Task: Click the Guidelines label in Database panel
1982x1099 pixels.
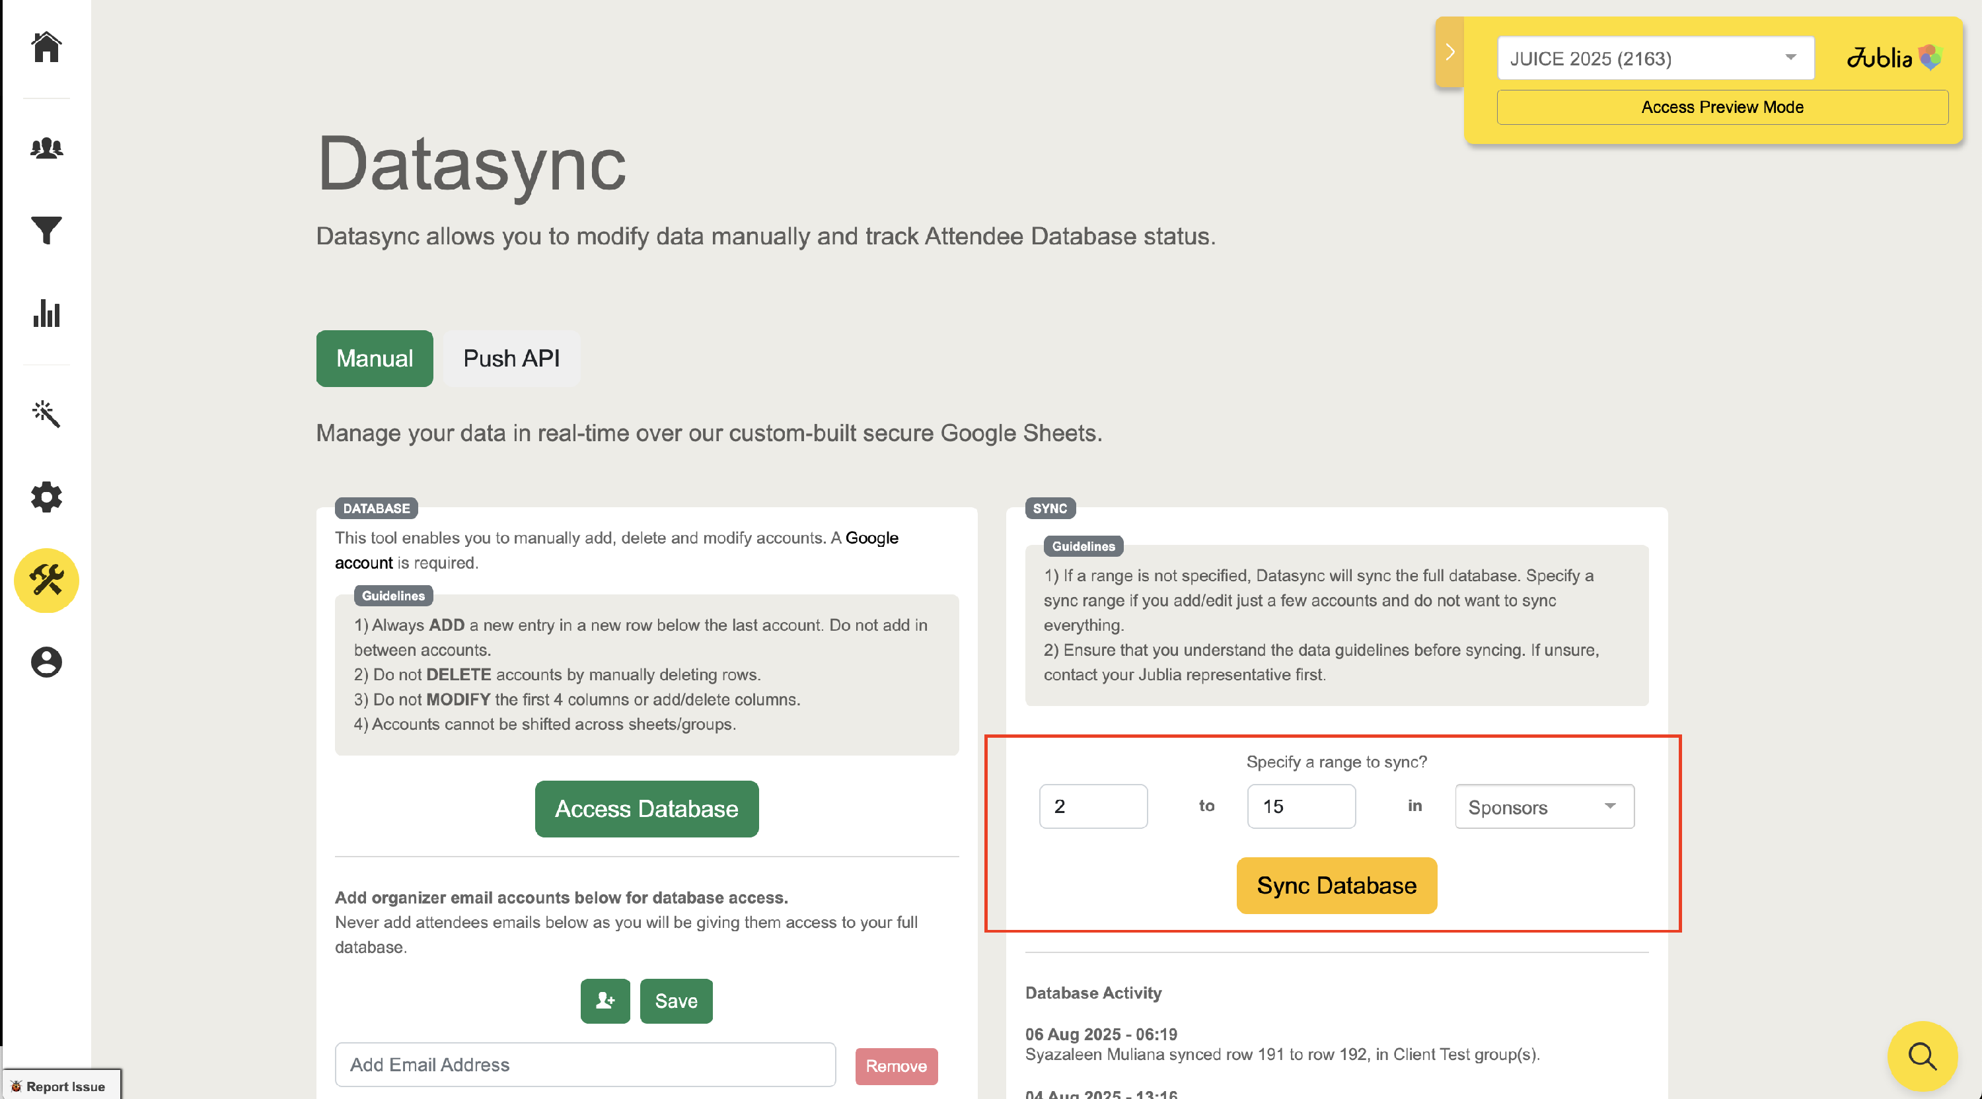Action: point(393,595)
